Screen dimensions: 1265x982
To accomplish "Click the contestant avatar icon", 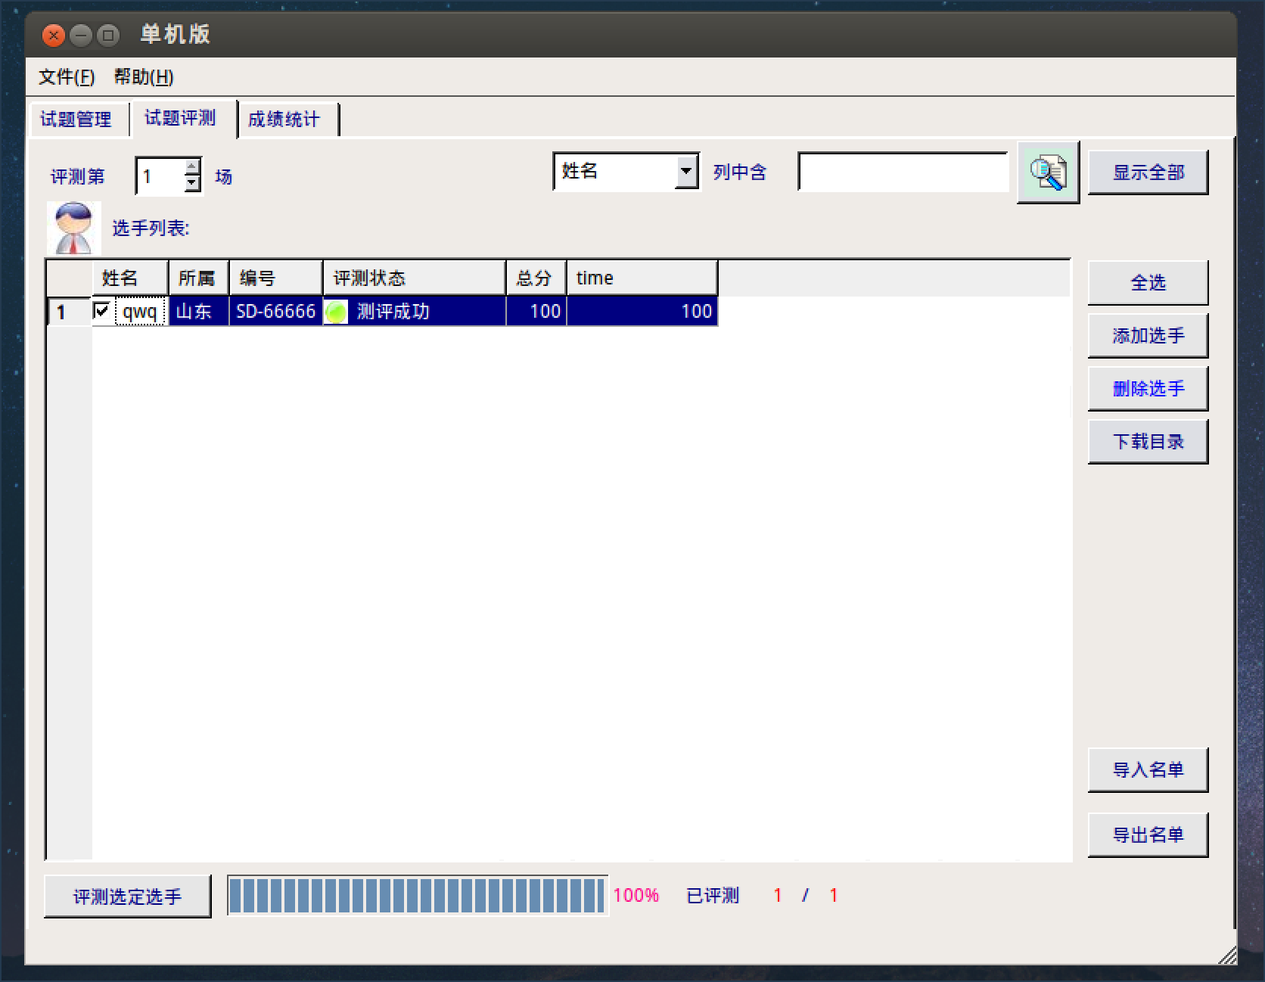I will point(74,228).
